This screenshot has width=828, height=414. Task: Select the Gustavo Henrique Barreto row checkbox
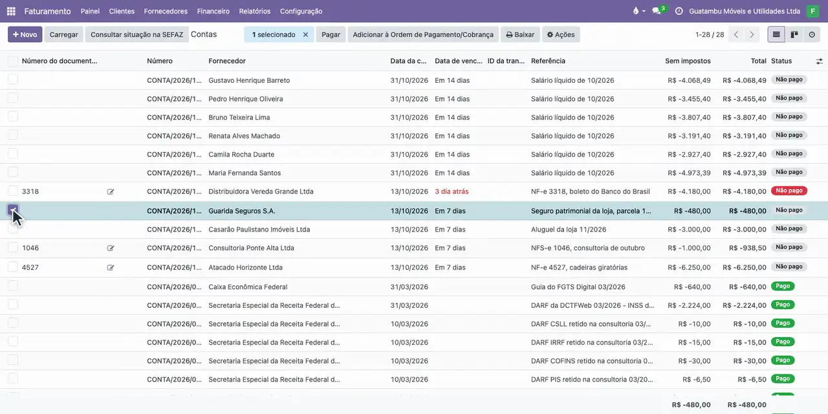click(x=13, y=80)
